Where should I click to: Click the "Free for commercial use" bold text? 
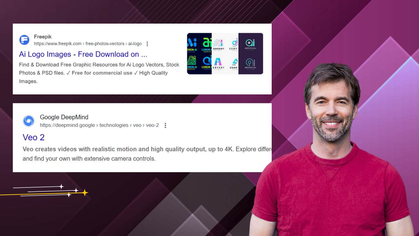102,73
